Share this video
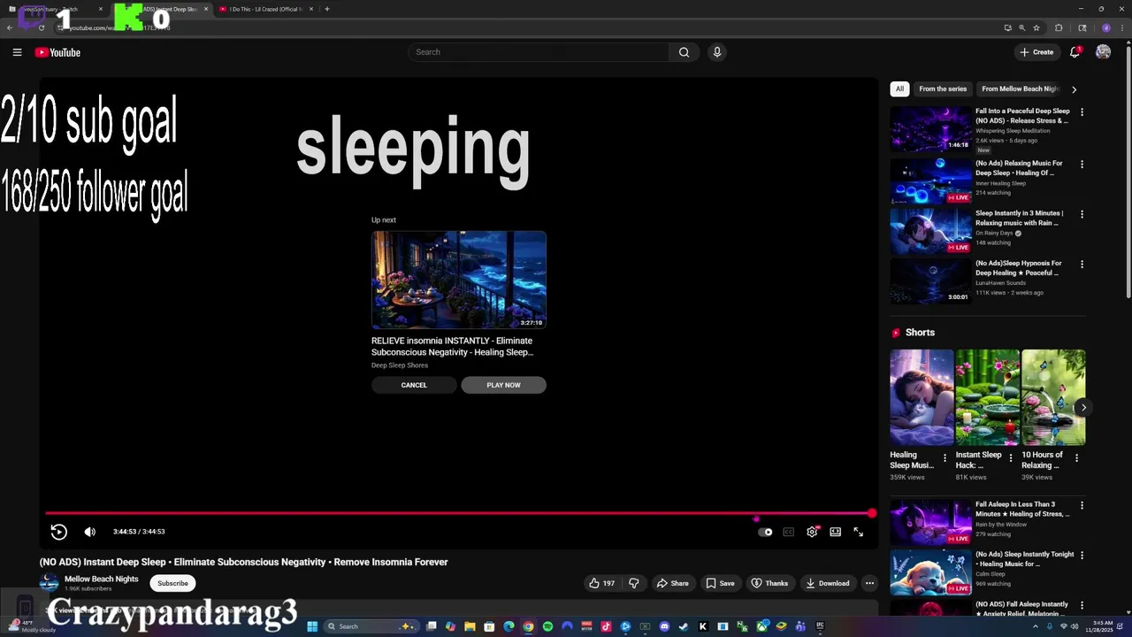This screenshot has width=1132, height=637. (672, 583)
